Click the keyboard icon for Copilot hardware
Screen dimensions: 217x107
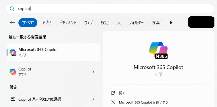click(x=13, y=99)
